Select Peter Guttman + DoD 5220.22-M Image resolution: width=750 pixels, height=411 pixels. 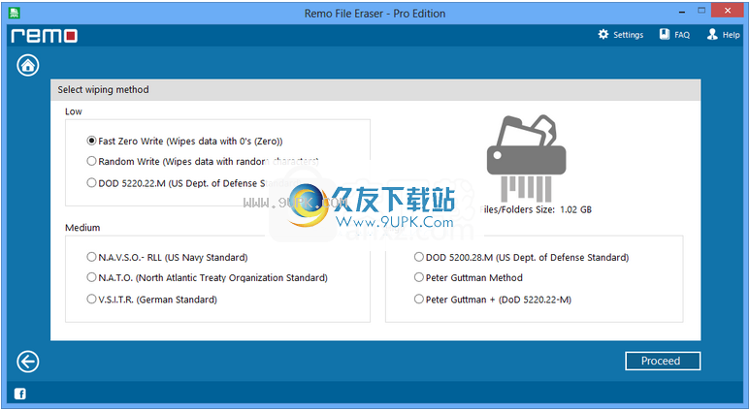click(493, 300)
